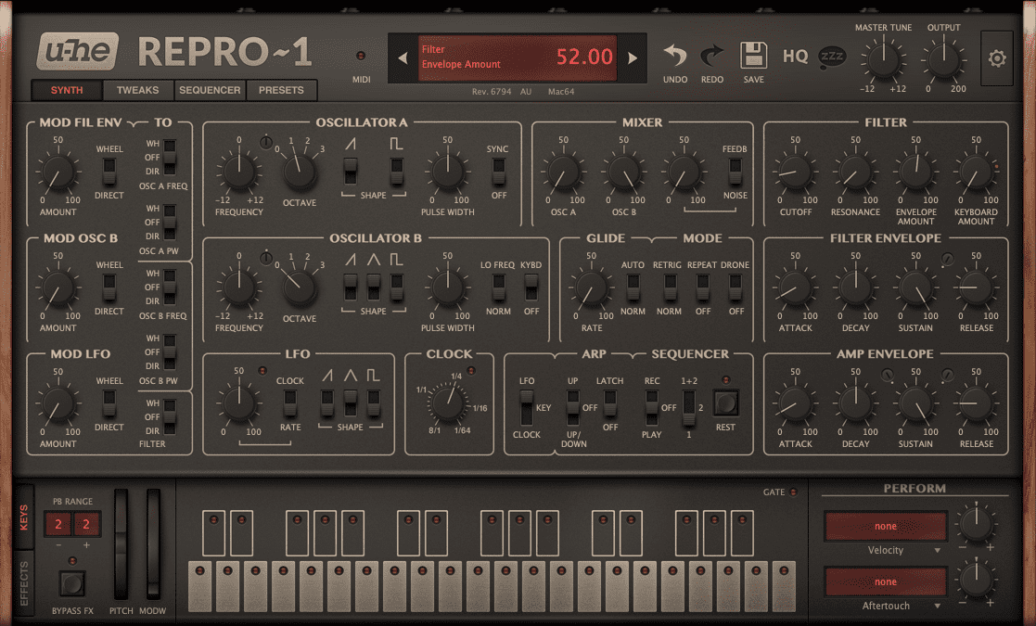Flip the LFO CLOCK rate switch

click(289, 402)
